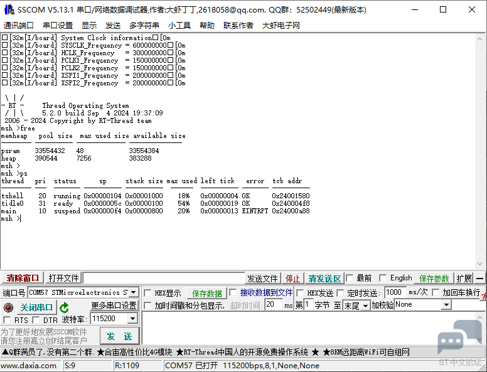Enable the 加回车换行 checkbox
This screenshot has height=372, width=487.
pyautogui.click(x=436, y=292)
